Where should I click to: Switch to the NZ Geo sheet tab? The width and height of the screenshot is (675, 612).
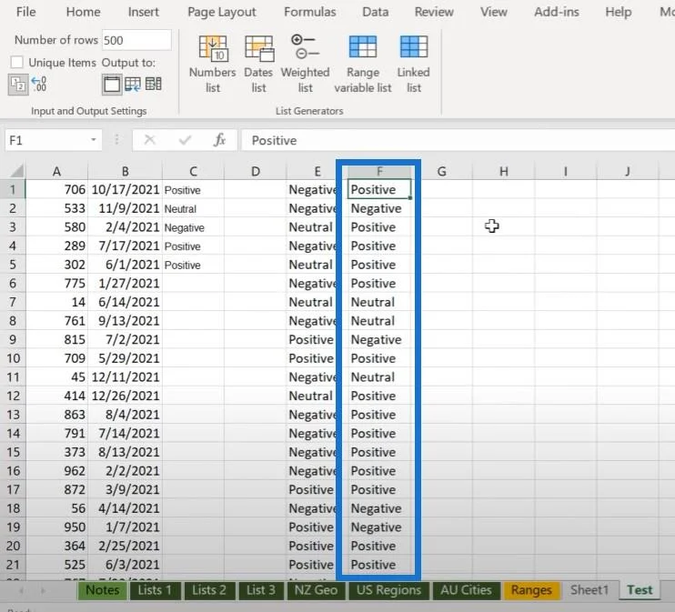tap(316, 590)
